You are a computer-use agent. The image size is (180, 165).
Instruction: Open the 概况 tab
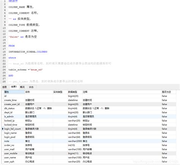[x=22, y=87]
